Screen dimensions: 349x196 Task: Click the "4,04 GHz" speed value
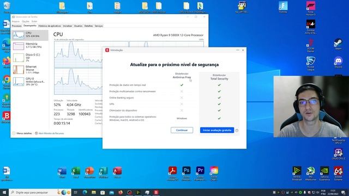tap(74, 105)
